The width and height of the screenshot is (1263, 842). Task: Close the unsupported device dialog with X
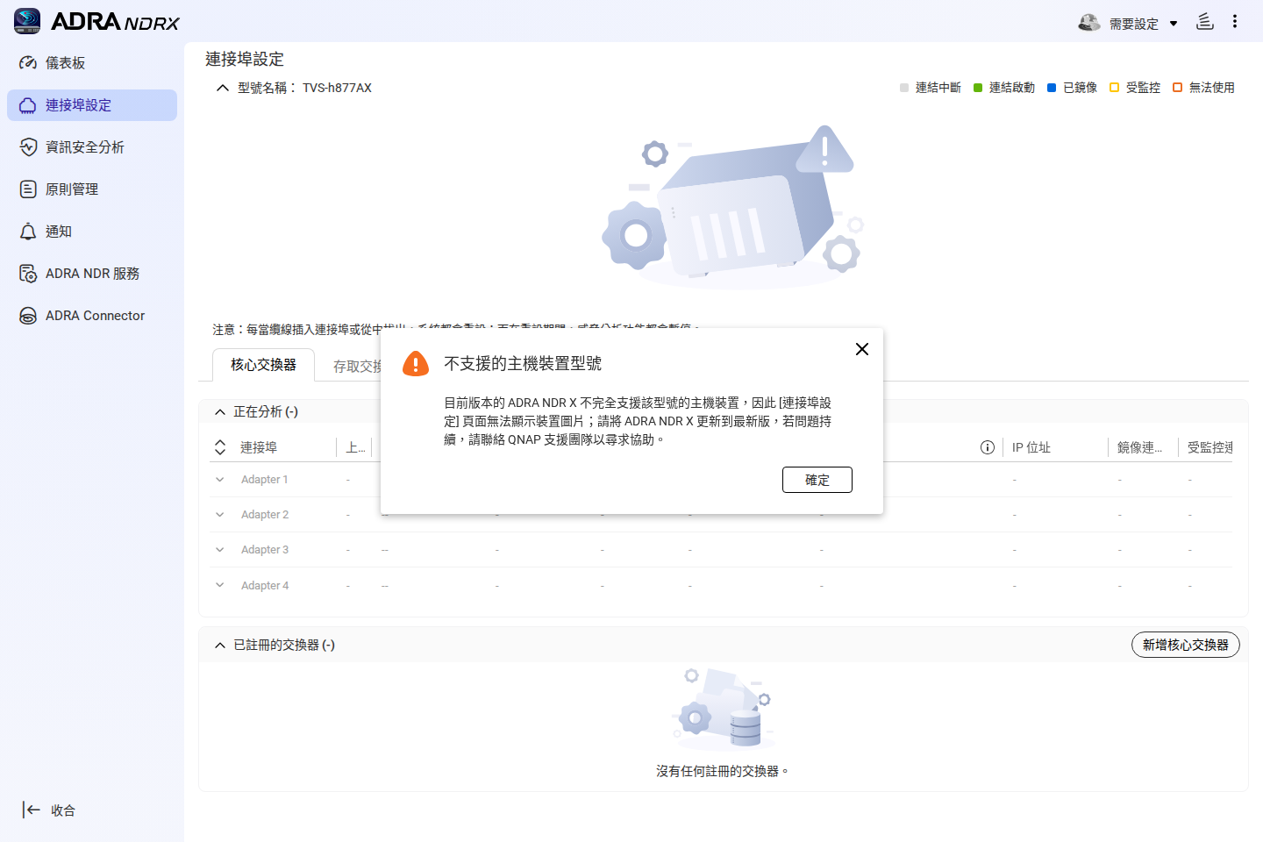(862, 349)
